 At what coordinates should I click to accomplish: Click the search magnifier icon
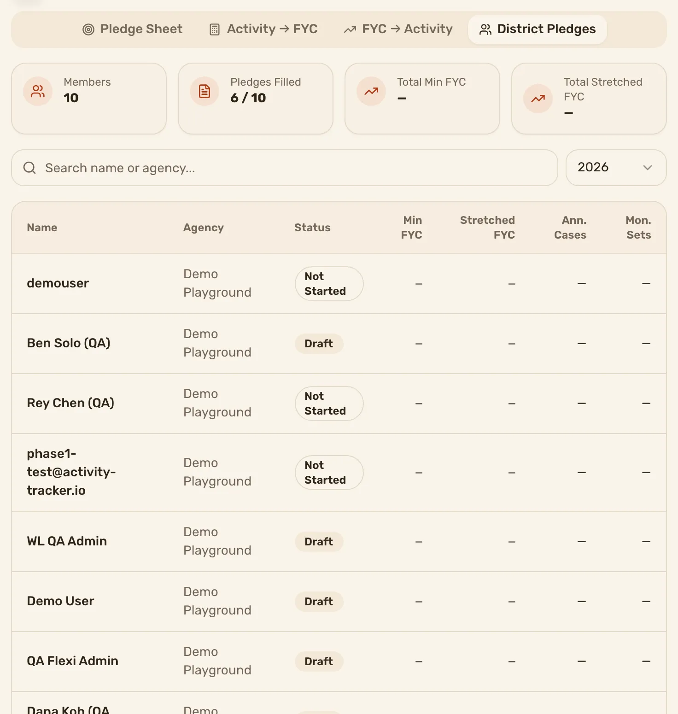pos(29,168)
